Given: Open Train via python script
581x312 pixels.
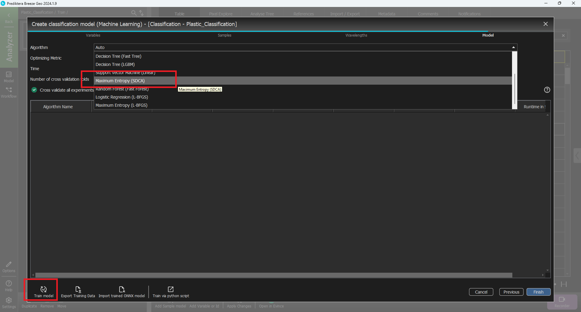Looking at the screenshot, I should [x=171, y=290].
